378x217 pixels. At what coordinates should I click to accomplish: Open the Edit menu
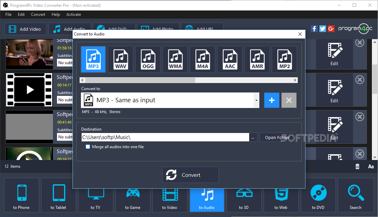21,15
